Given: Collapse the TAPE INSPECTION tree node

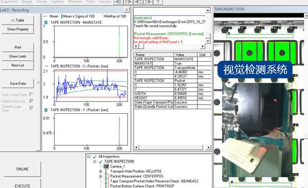Looking at the screenshot, I should click(95, 162).
